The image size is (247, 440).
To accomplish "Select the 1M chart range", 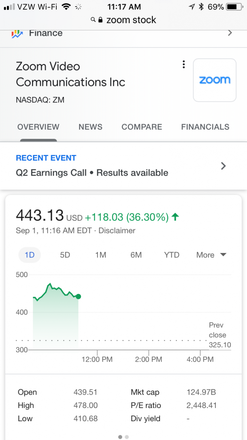I will coord(101,255).
